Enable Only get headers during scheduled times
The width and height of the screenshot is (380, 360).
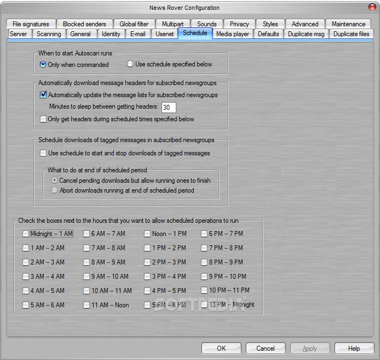click(117, 119)
